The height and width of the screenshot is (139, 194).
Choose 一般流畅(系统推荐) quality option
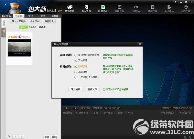point(86,77)
